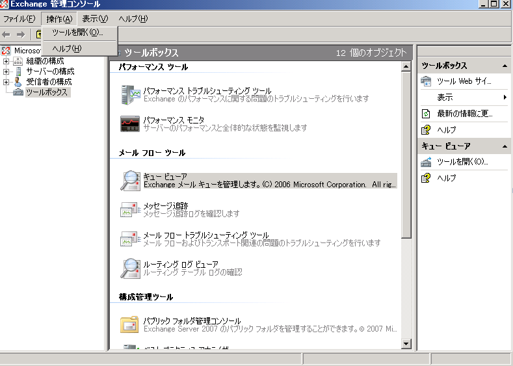Select キュー ビューア title in list

(x=165, y=177)
